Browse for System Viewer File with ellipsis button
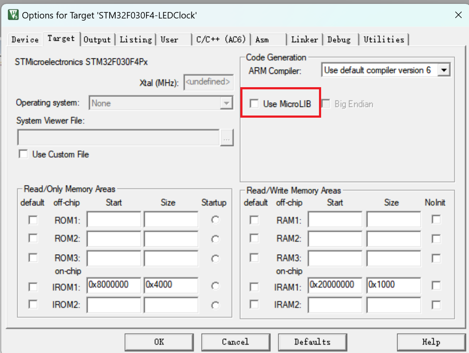The image size is (469, 353). coord(227,138)
